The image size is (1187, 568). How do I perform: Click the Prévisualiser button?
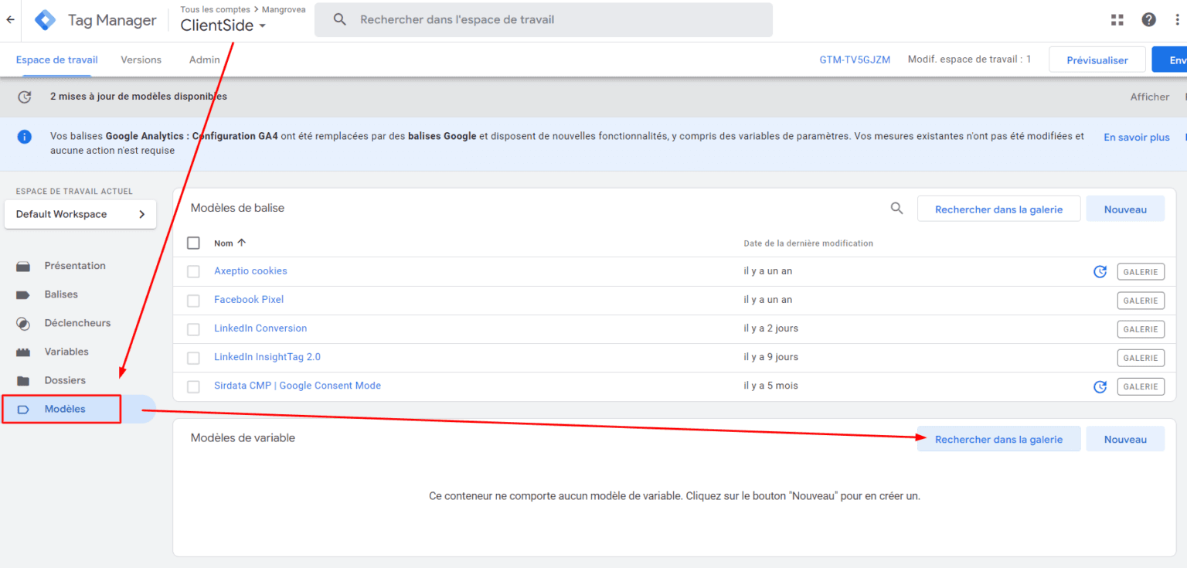click(x=1097, y=60)
